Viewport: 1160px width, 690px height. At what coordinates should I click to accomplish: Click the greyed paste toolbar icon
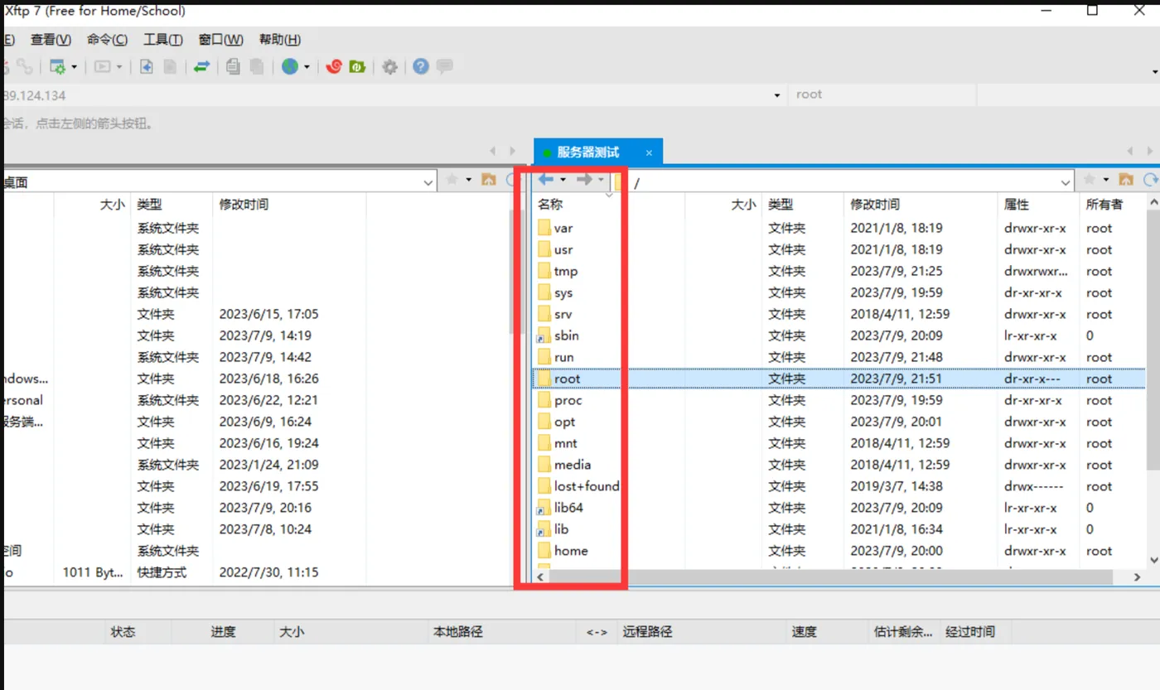point(258,67)
